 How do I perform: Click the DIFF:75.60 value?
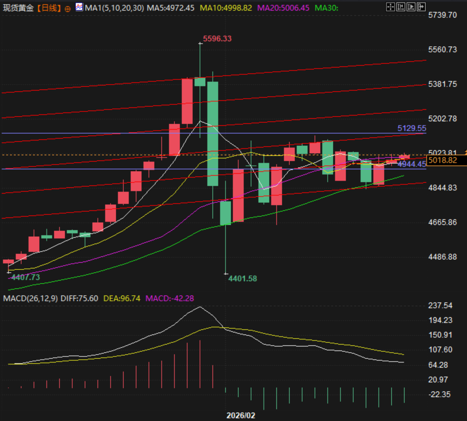(x=79, y=299)
